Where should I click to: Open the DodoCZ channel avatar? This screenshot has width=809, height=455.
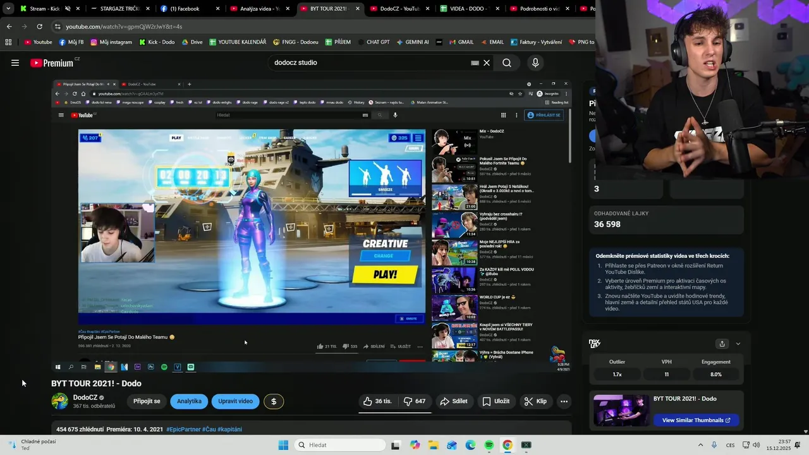pos(60,401)
